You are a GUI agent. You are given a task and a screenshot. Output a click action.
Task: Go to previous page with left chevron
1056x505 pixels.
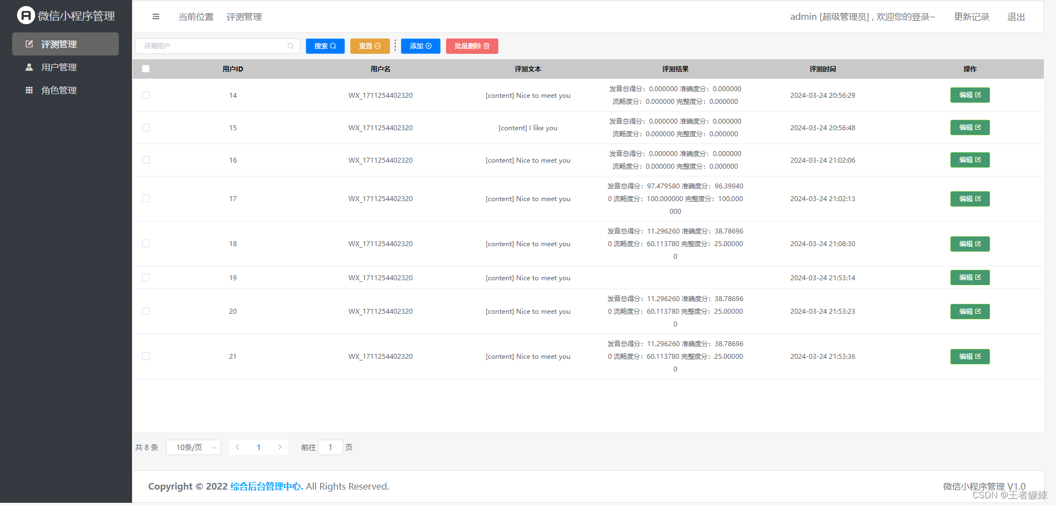tap(238, 447)
